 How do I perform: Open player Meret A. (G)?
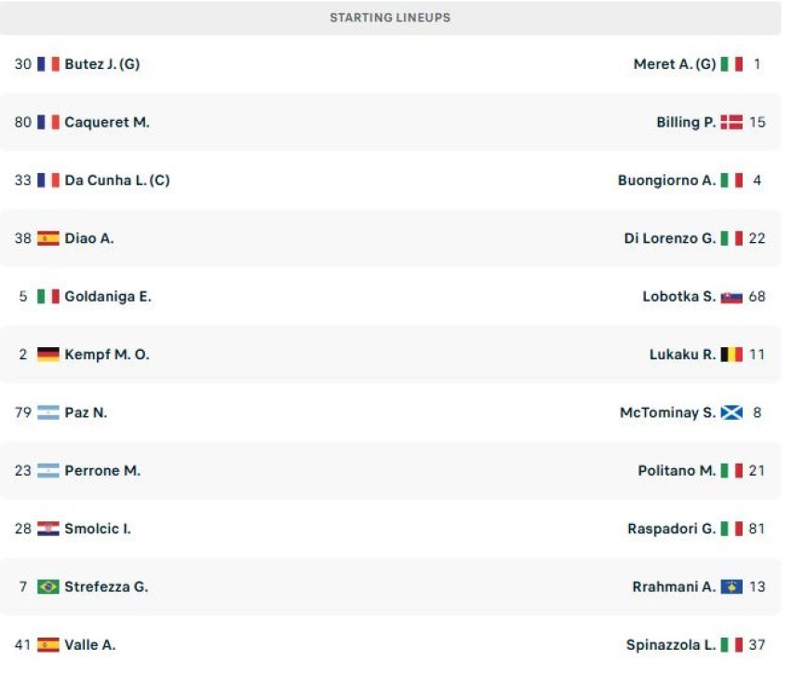675,64
